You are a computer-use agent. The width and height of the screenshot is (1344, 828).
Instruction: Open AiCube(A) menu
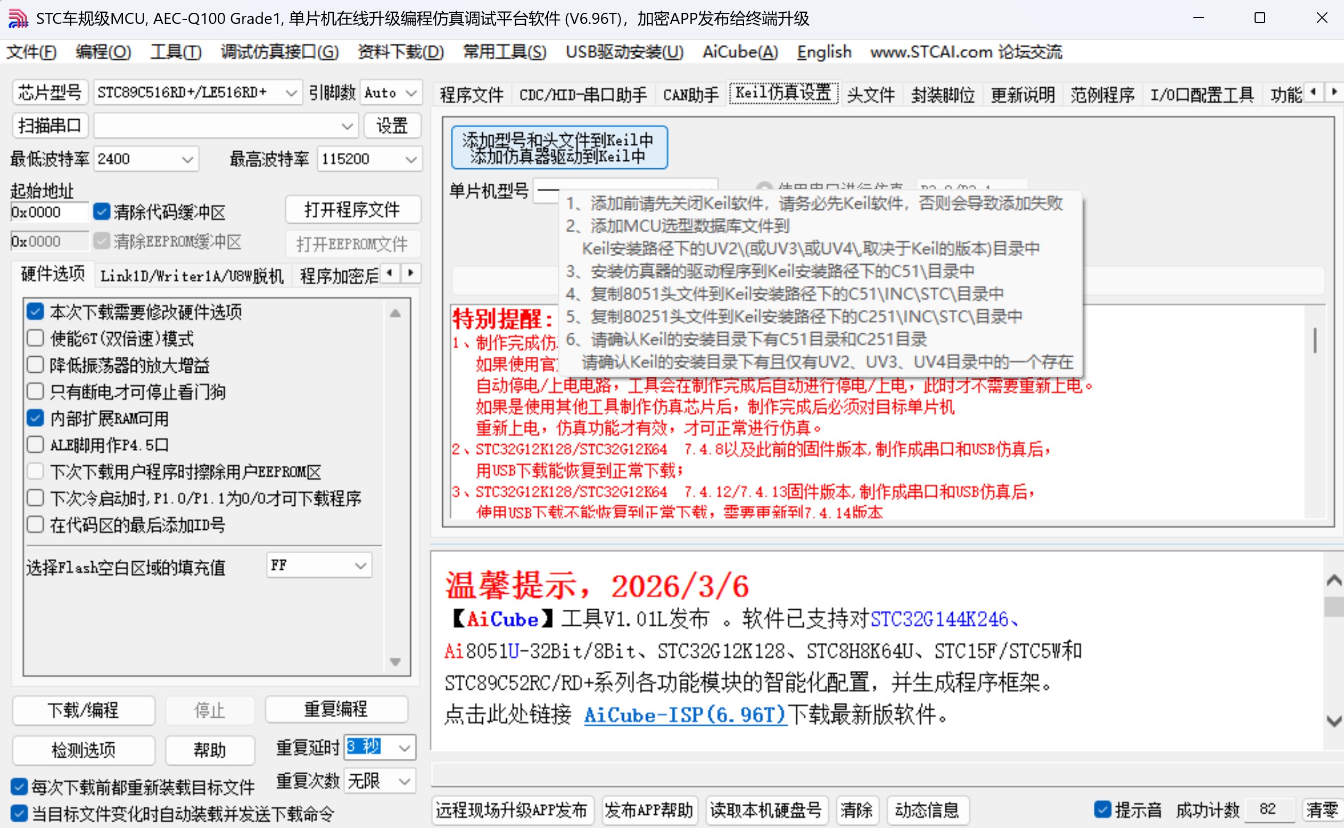pyautogui.click(x=740, y=52)
